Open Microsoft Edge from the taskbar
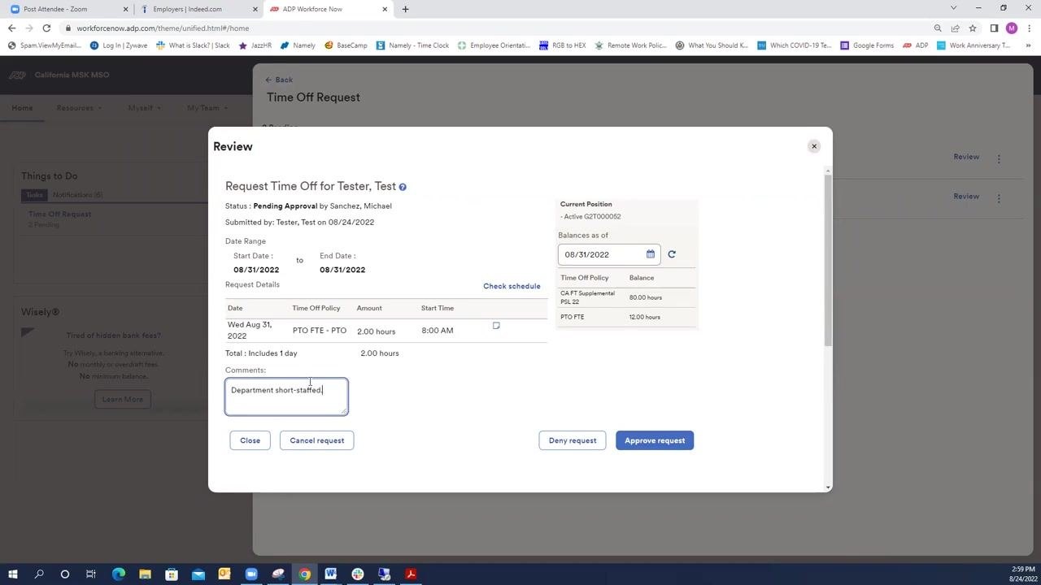1041x585 pixels. pos(118,574)
